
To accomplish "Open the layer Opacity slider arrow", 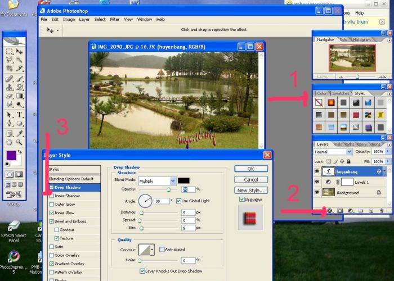I will 387,151.
